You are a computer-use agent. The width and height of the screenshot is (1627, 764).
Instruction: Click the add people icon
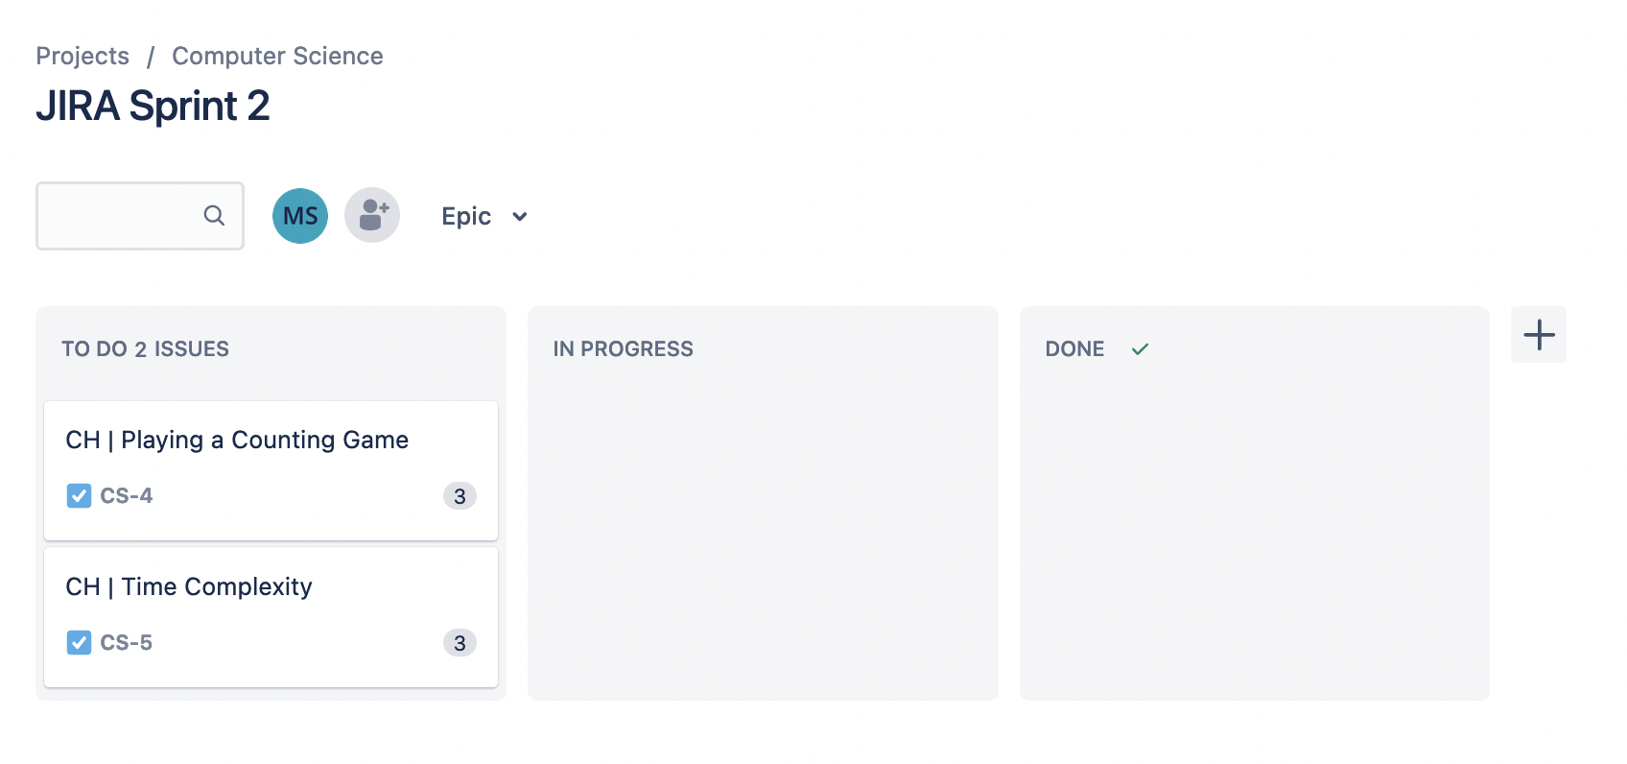(x=372, y=216)
